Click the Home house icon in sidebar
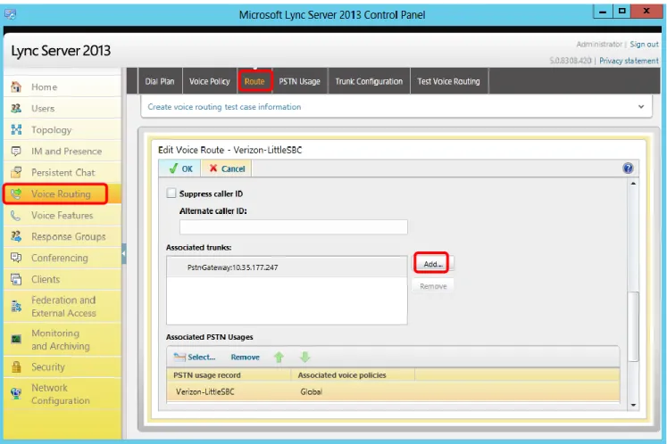This screenshot has width=667, height=444. click(16, 86)
